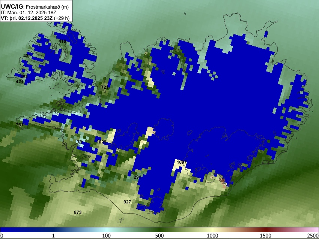319x239 pixels.
Task: Click the map value label 873
Action: (78, 212)
